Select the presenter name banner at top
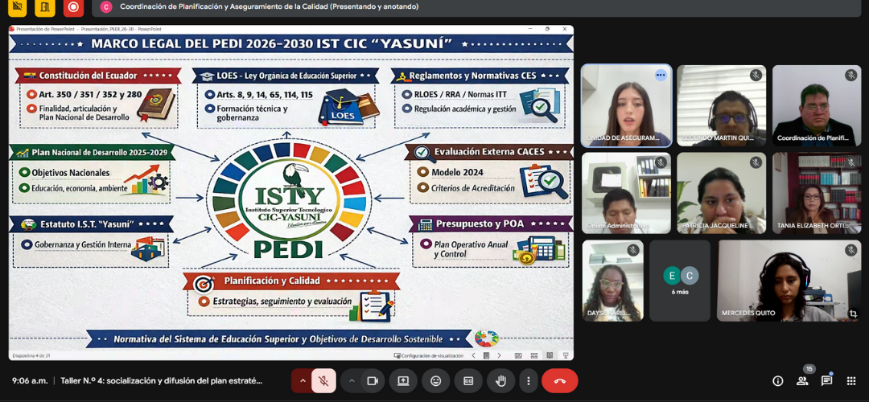869x402 pixels. pyautogui.click(x=269, y=6)
